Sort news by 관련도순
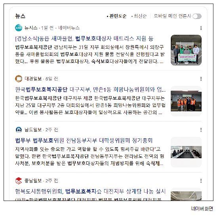 [117, 16]
